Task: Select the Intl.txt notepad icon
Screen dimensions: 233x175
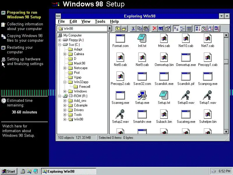Action: tap(142, 38)
